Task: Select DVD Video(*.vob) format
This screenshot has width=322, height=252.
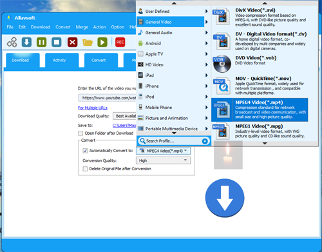Action: coord(260,64)
